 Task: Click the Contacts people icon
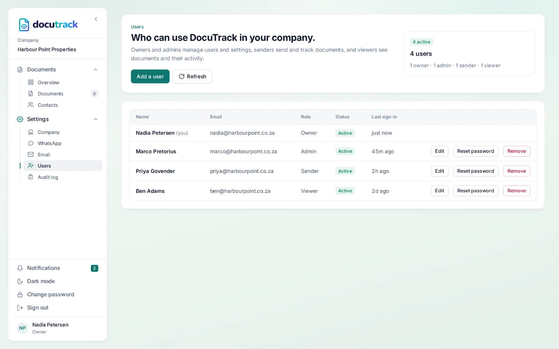click(x=31, y=105)
